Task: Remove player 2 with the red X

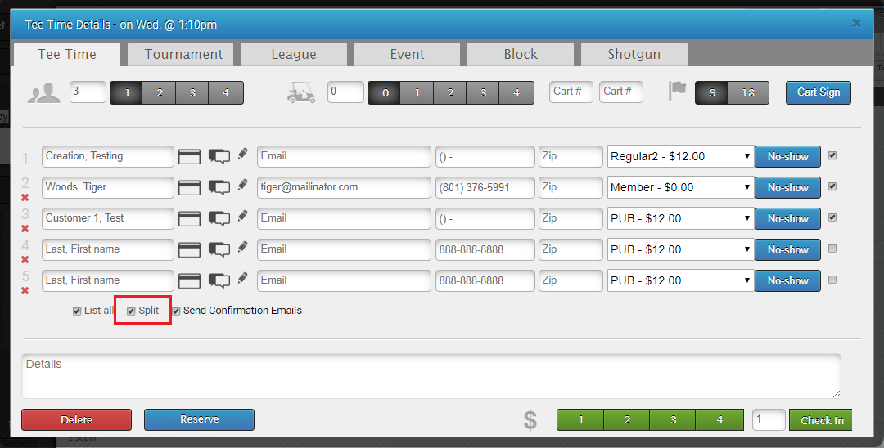Action: tap(25, 198)
